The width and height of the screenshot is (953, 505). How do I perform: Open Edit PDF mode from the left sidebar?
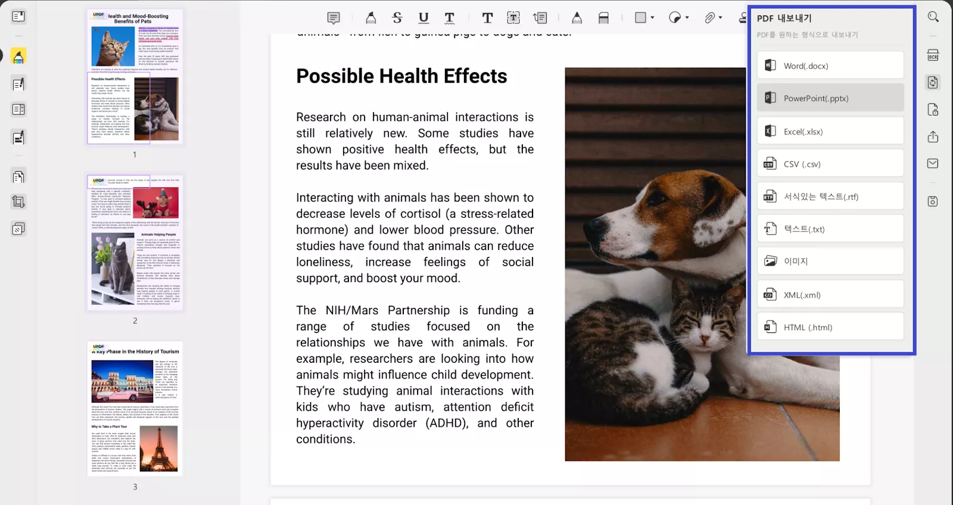click(x=18, y=84)
